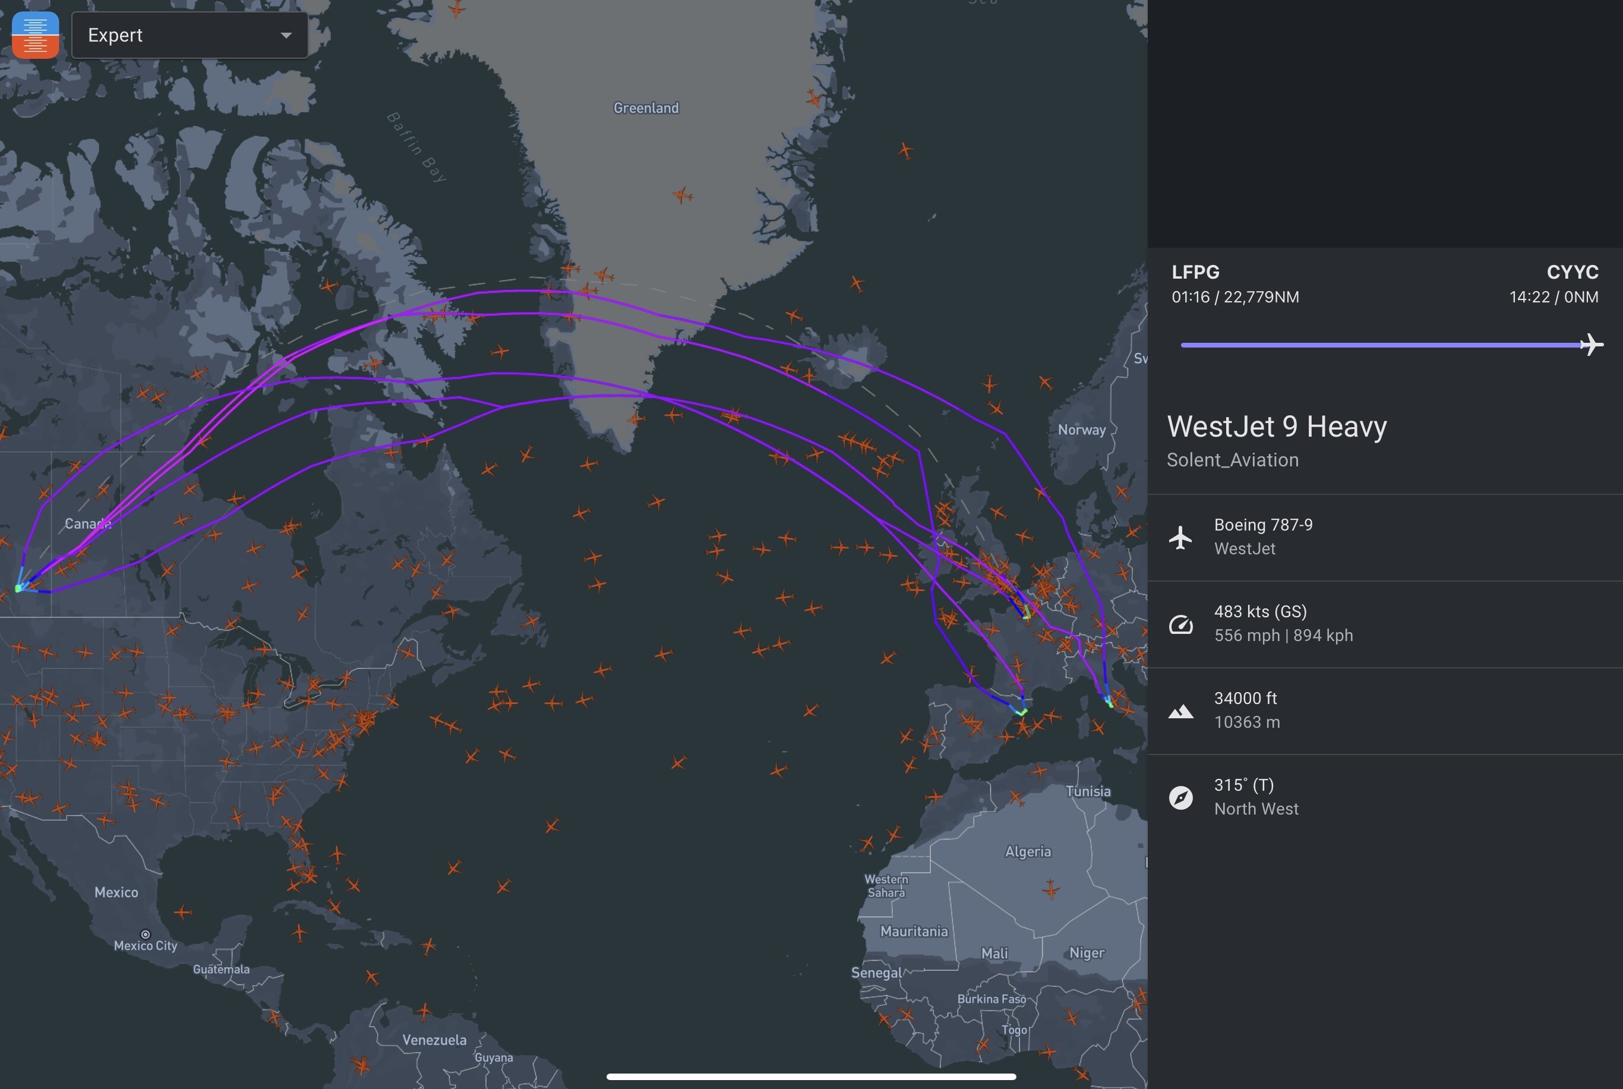
Task: Open the Solent_Aviation pilot profile
Action: 1232,460
